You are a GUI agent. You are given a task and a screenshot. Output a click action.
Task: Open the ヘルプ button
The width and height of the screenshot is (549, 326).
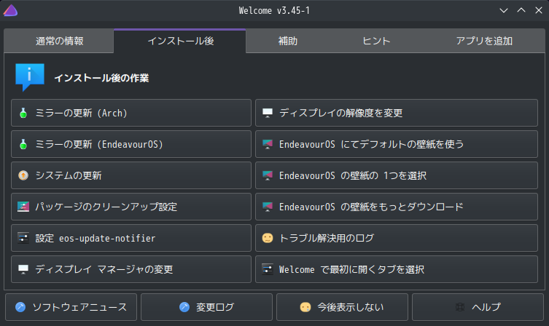point(478,307)
